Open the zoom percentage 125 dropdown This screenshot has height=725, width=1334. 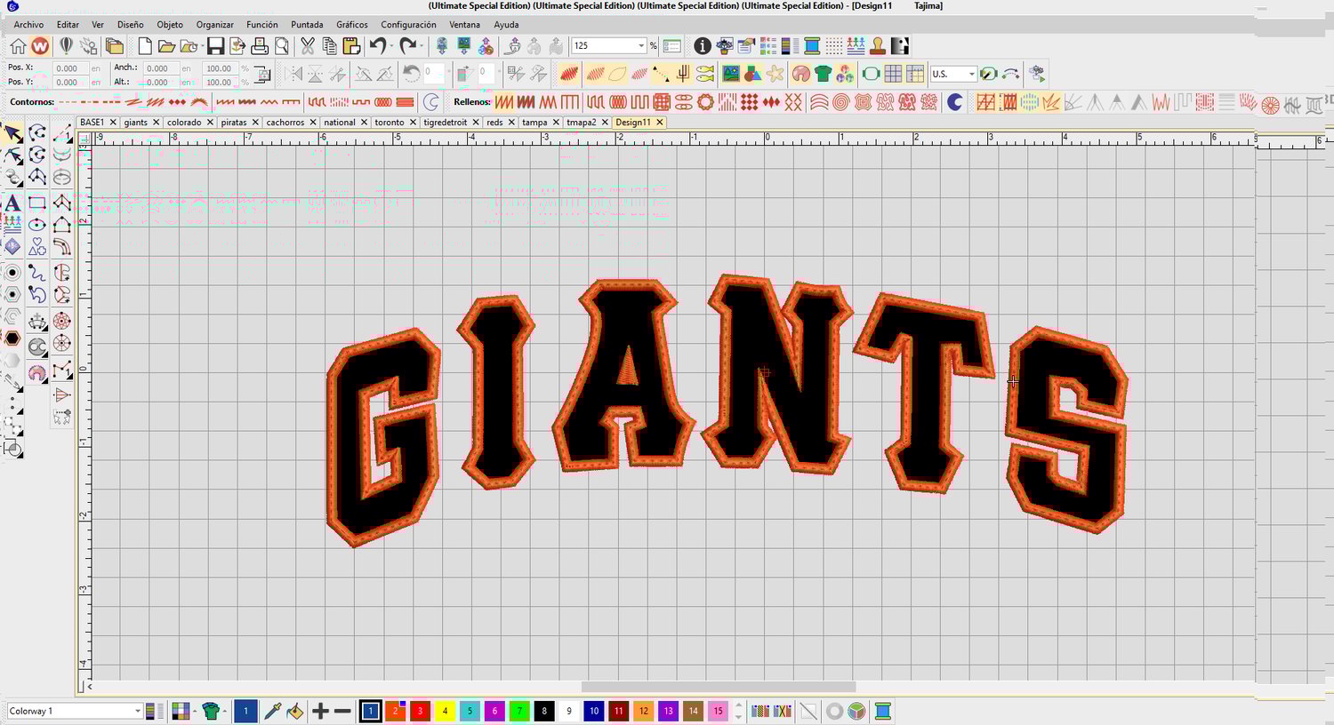tap(641, 45)
